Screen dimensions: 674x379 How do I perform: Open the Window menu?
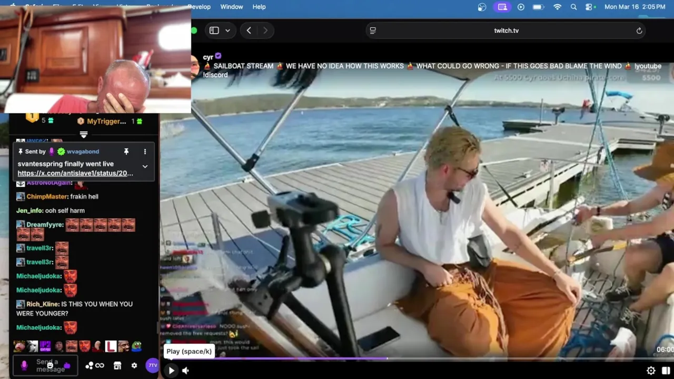click(232, 7)
